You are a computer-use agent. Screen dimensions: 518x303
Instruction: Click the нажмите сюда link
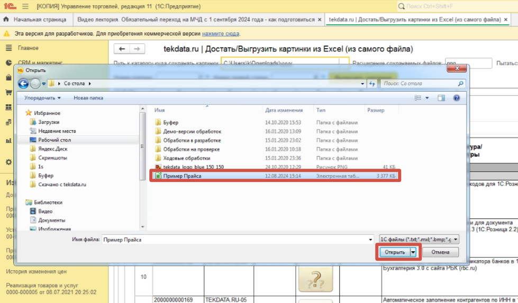tap(220, 34)
